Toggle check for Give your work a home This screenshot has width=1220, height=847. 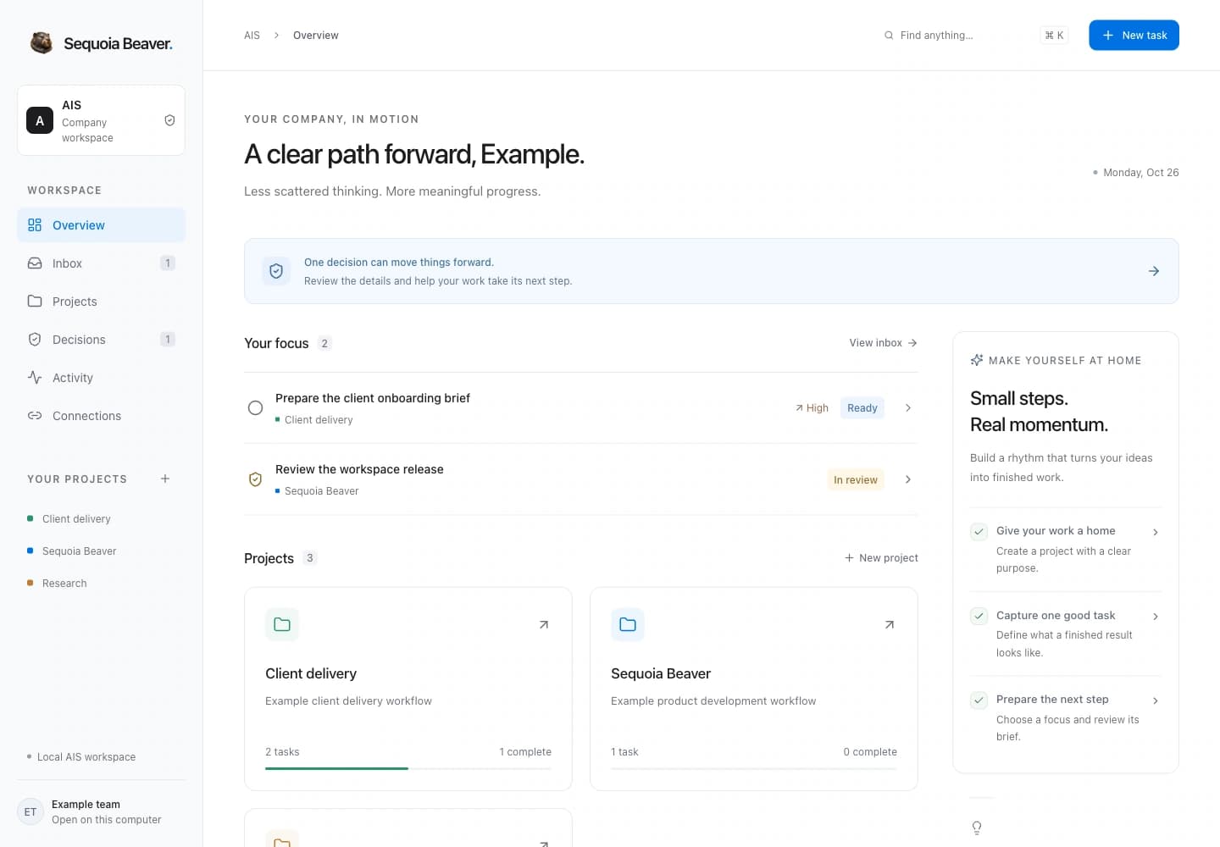[979, 532]
